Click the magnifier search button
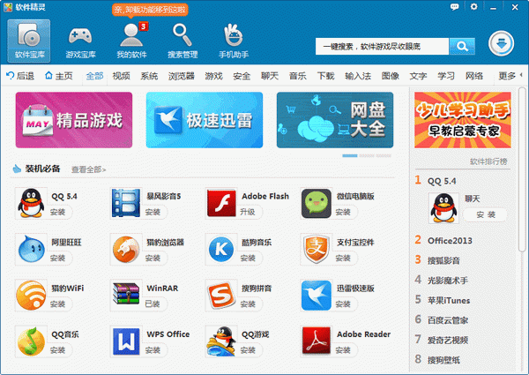This screenshot has height=375, width=529. (462, 46)
